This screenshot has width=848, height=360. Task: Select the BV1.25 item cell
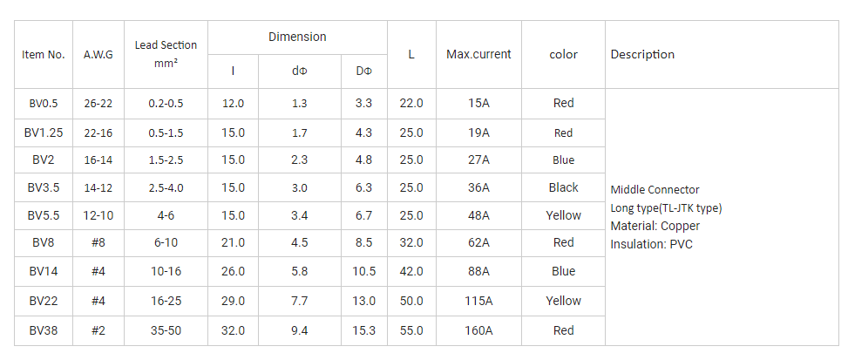44,132
